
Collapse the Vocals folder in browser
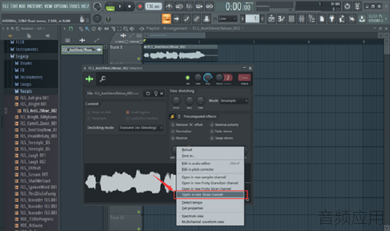tap(26, 91)
